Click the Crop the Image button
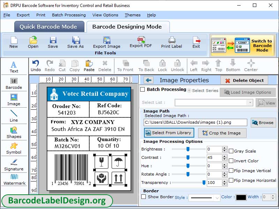 (222, 133)
